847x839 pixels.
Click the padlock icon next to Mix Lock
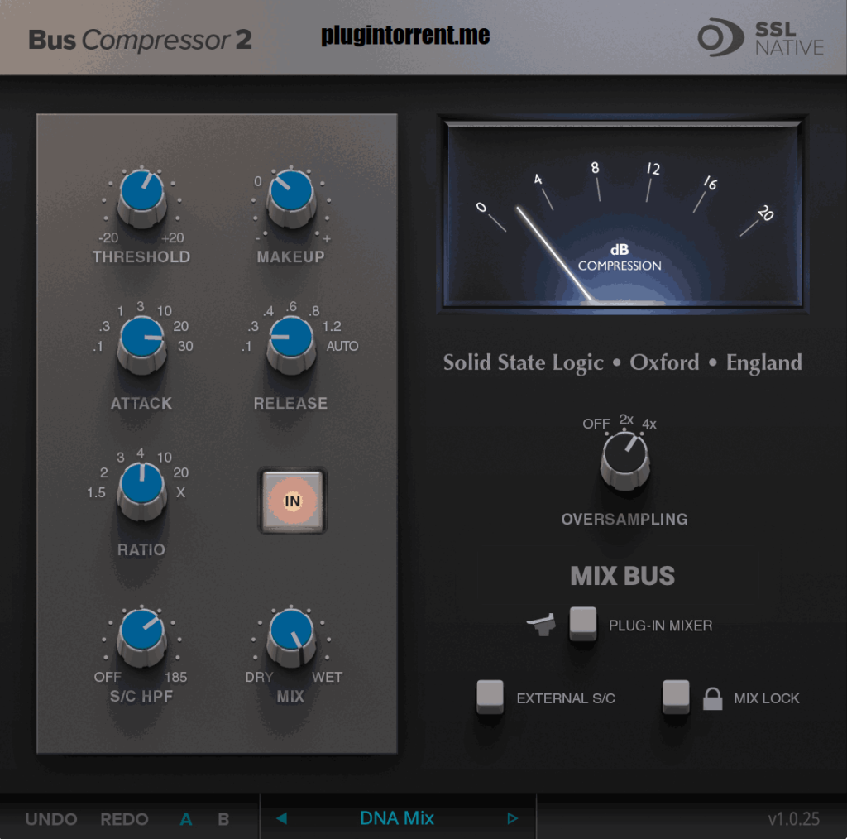coord(712,698)
